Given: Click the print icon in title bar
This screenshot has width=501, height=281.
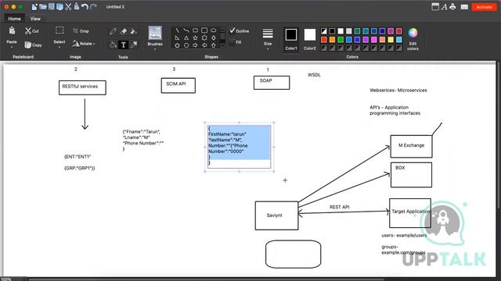Looking at the screenshot, I should (x=452, y=7).
